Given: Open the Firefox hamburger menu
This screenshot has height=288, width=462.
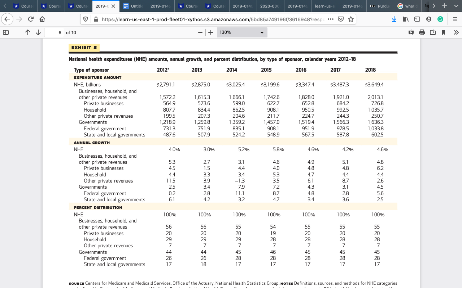Looking at the screenshot, I should [x=455, y=19].
